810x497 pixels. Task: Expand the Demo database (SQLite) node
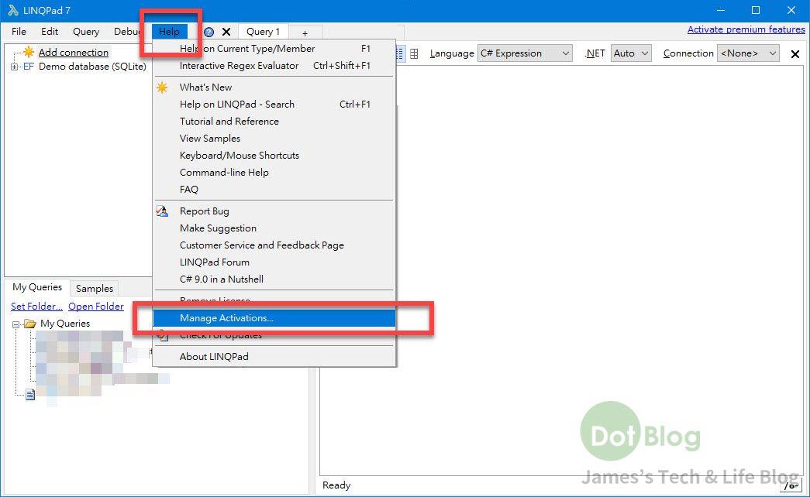(x=15, y=67)
